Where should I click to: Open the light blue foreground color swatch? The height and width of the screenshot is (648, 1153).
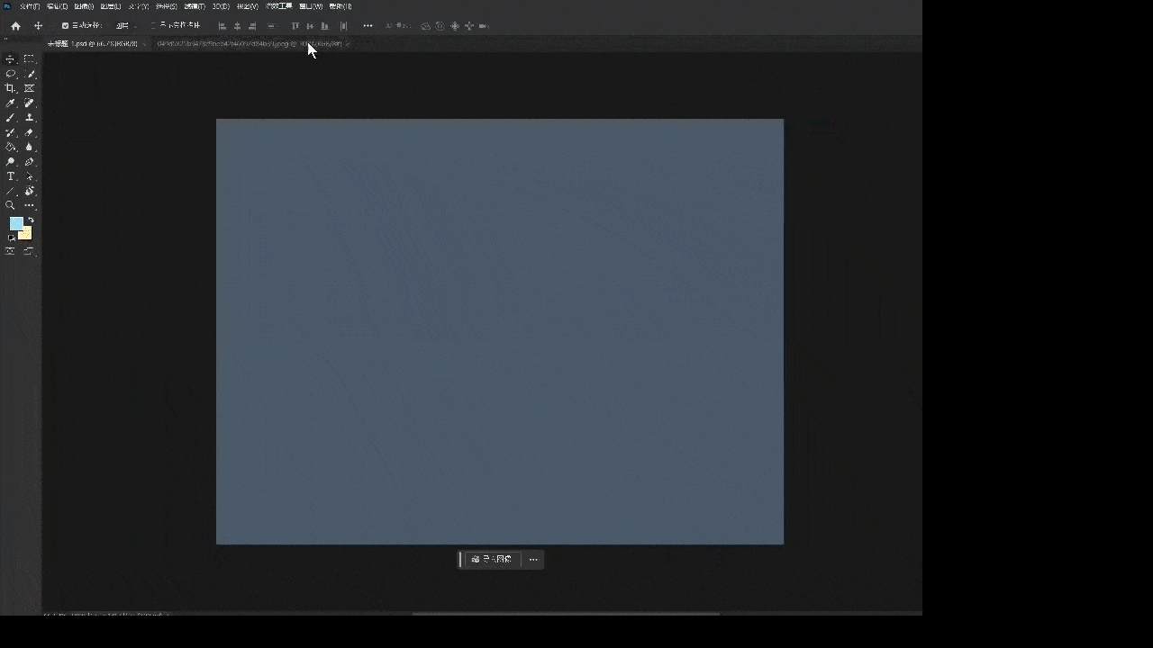15,223
